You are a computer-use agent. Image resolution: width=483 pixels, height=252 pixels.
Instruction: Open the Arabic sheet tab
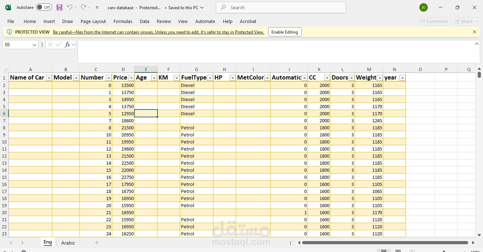(x=68, y=243)
